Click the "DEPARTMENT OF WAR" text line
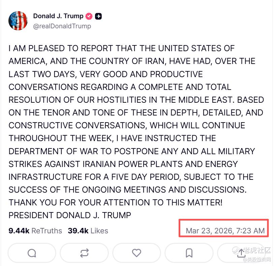276x266 pixels. (132, 151)
